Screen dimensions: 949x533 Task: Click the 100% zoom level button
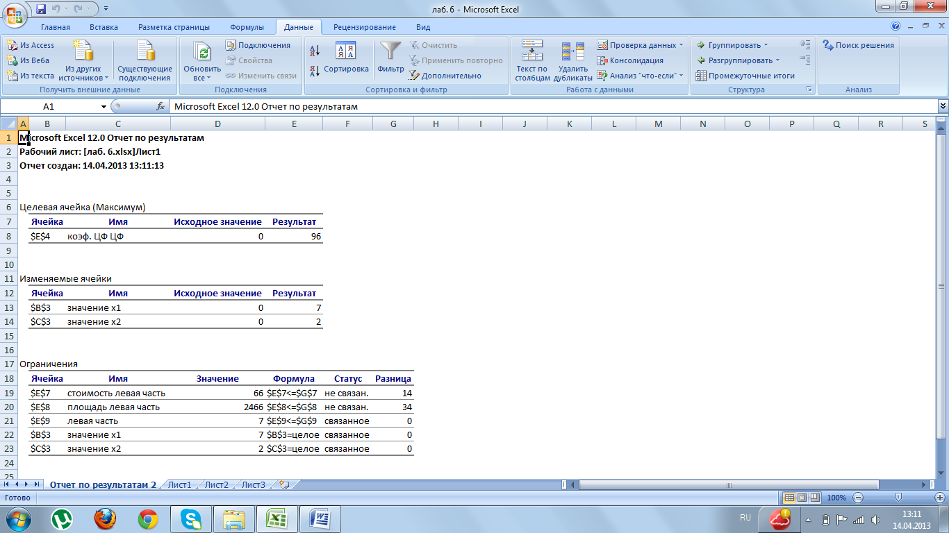pos(836,498)
